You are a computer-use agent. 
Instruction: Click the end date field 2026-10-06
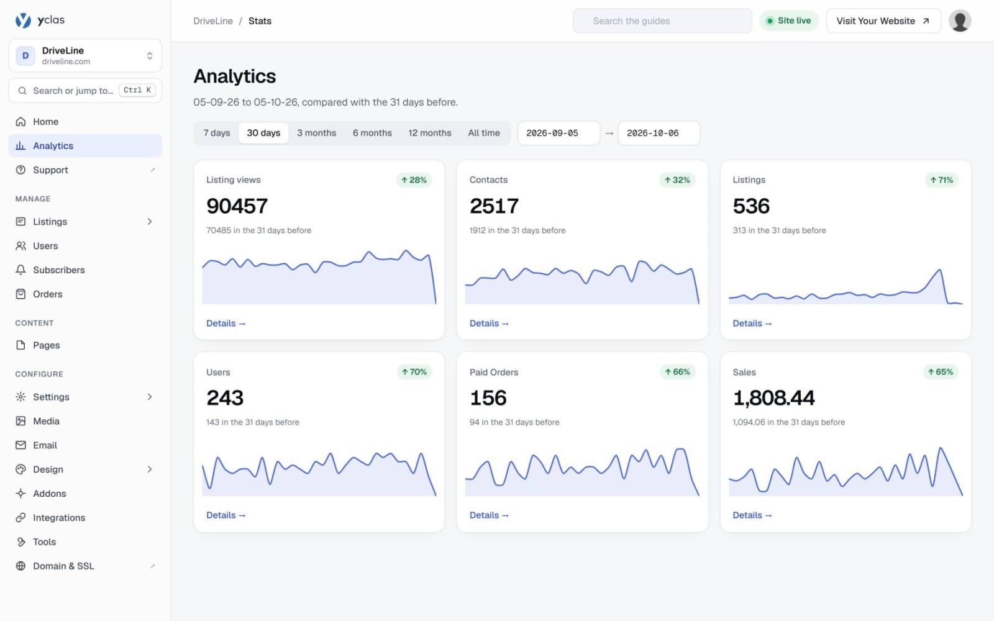tap(659, 133)
